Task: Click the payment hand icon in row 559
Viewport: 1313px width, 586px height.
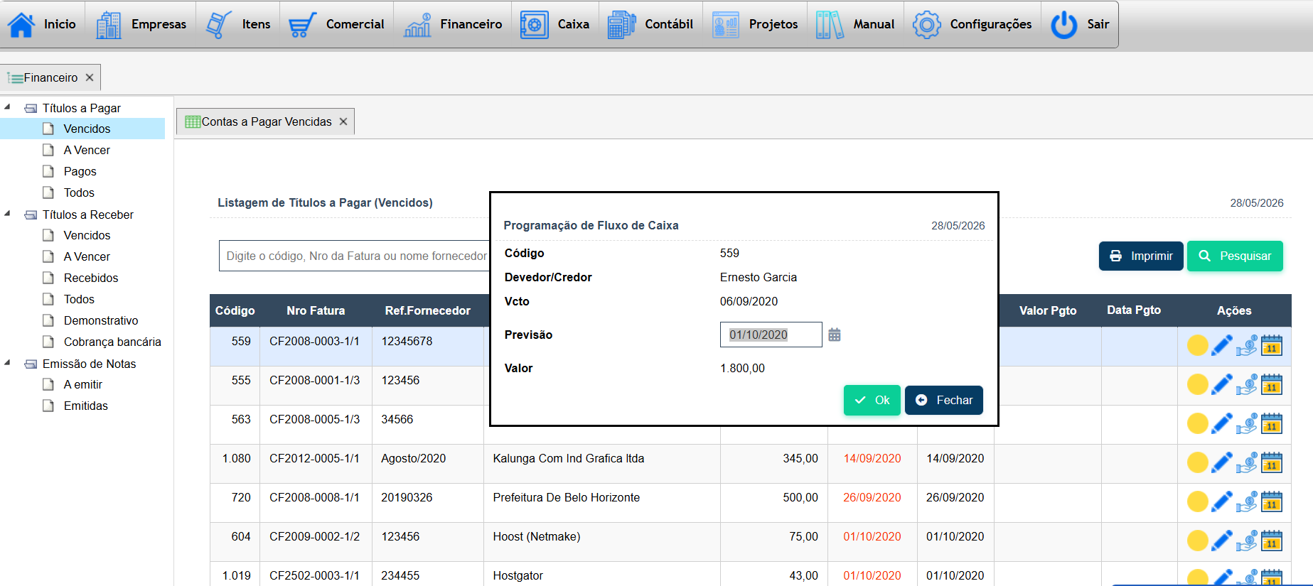Action: [x=1246, y=346]
